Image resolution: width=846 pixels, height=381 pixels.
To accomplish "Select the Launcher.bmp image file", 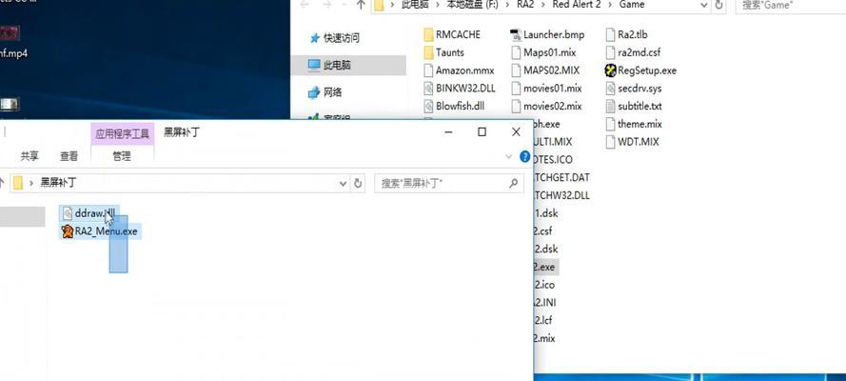I will click(547, 34).
